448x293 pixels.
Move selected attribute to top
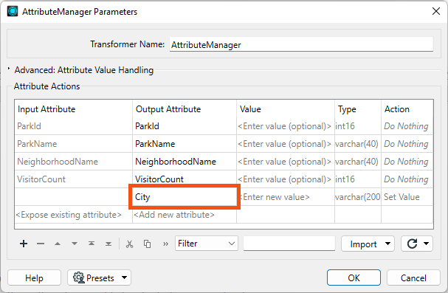pyautogui.click(x=92, y=244)
